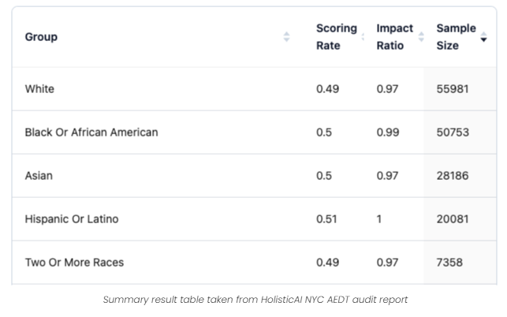Select the Scoring Rate column header
This screenshot has width=507, height=317.
point(336,37)
